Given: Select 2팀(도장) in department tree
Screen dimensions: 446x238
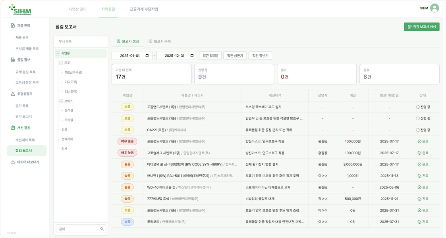Looking at the screenshot, I should tap(71, 82).
